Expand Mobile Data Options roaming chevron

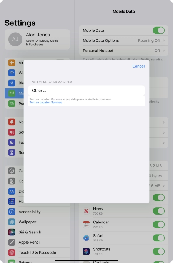click(163, 41)
